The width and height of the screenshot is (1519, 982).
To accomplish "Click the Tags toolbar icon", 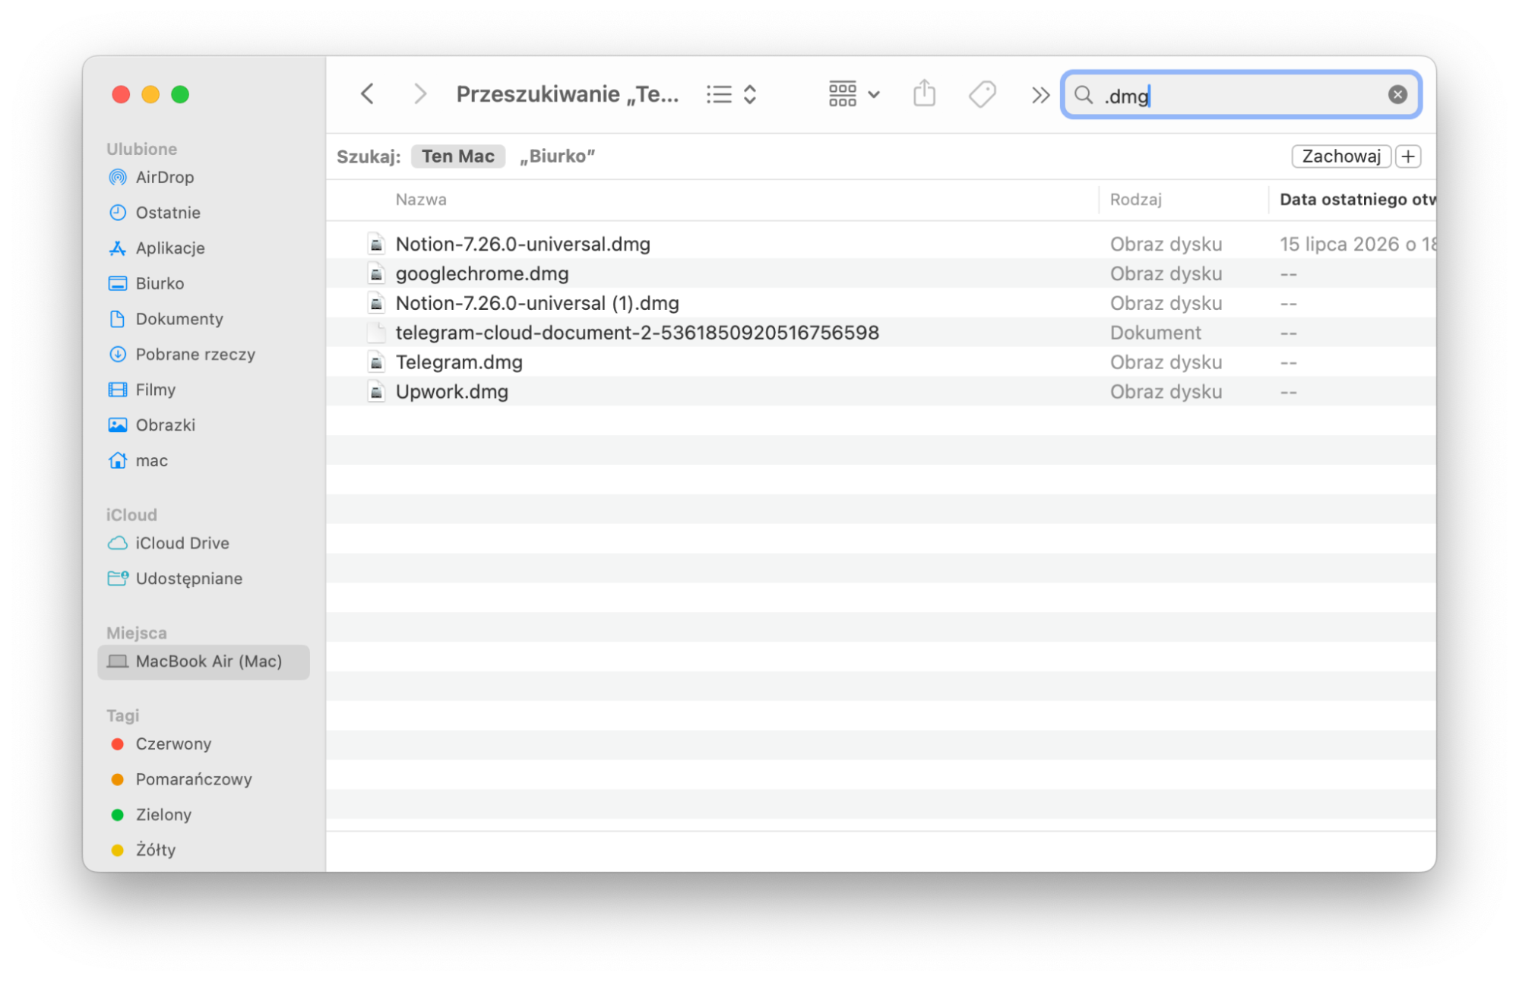I will [x=982, y=94].
